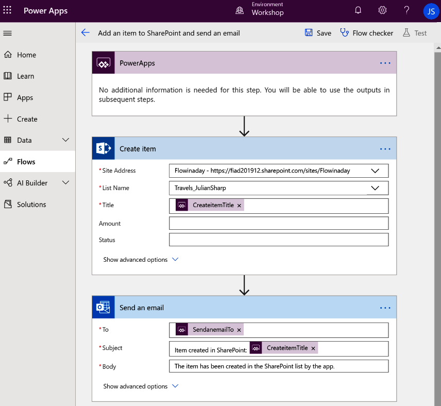Remove the SendanemailTo token

click(239, 330)
